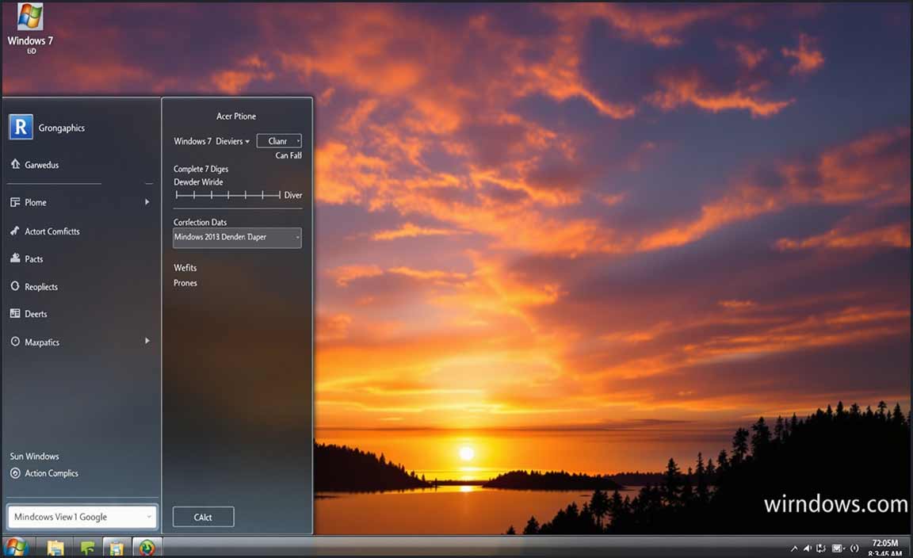Open the green app on the taskbar
The height and width of the screenshot is (558, 913).
pos(87,548)
